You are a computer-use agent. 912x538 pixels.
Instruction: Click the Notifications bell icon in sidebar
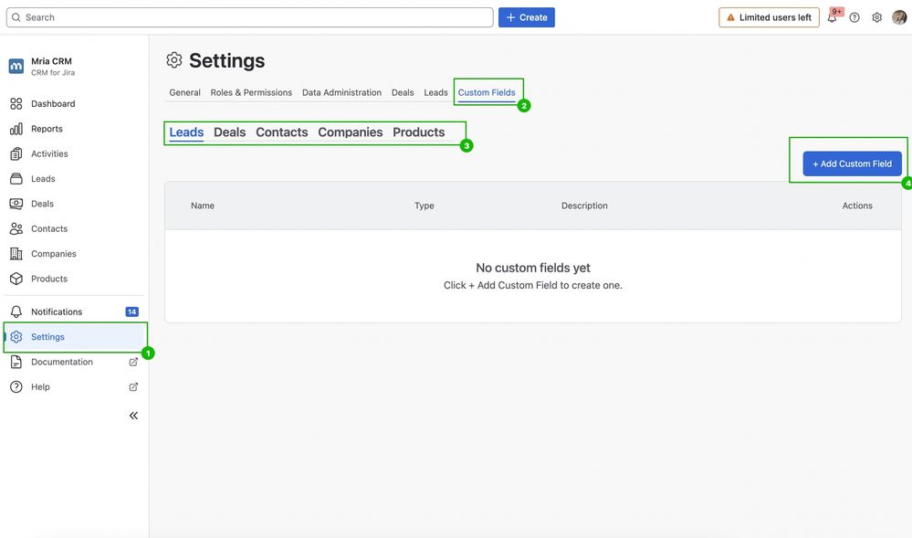click(16, 311)
